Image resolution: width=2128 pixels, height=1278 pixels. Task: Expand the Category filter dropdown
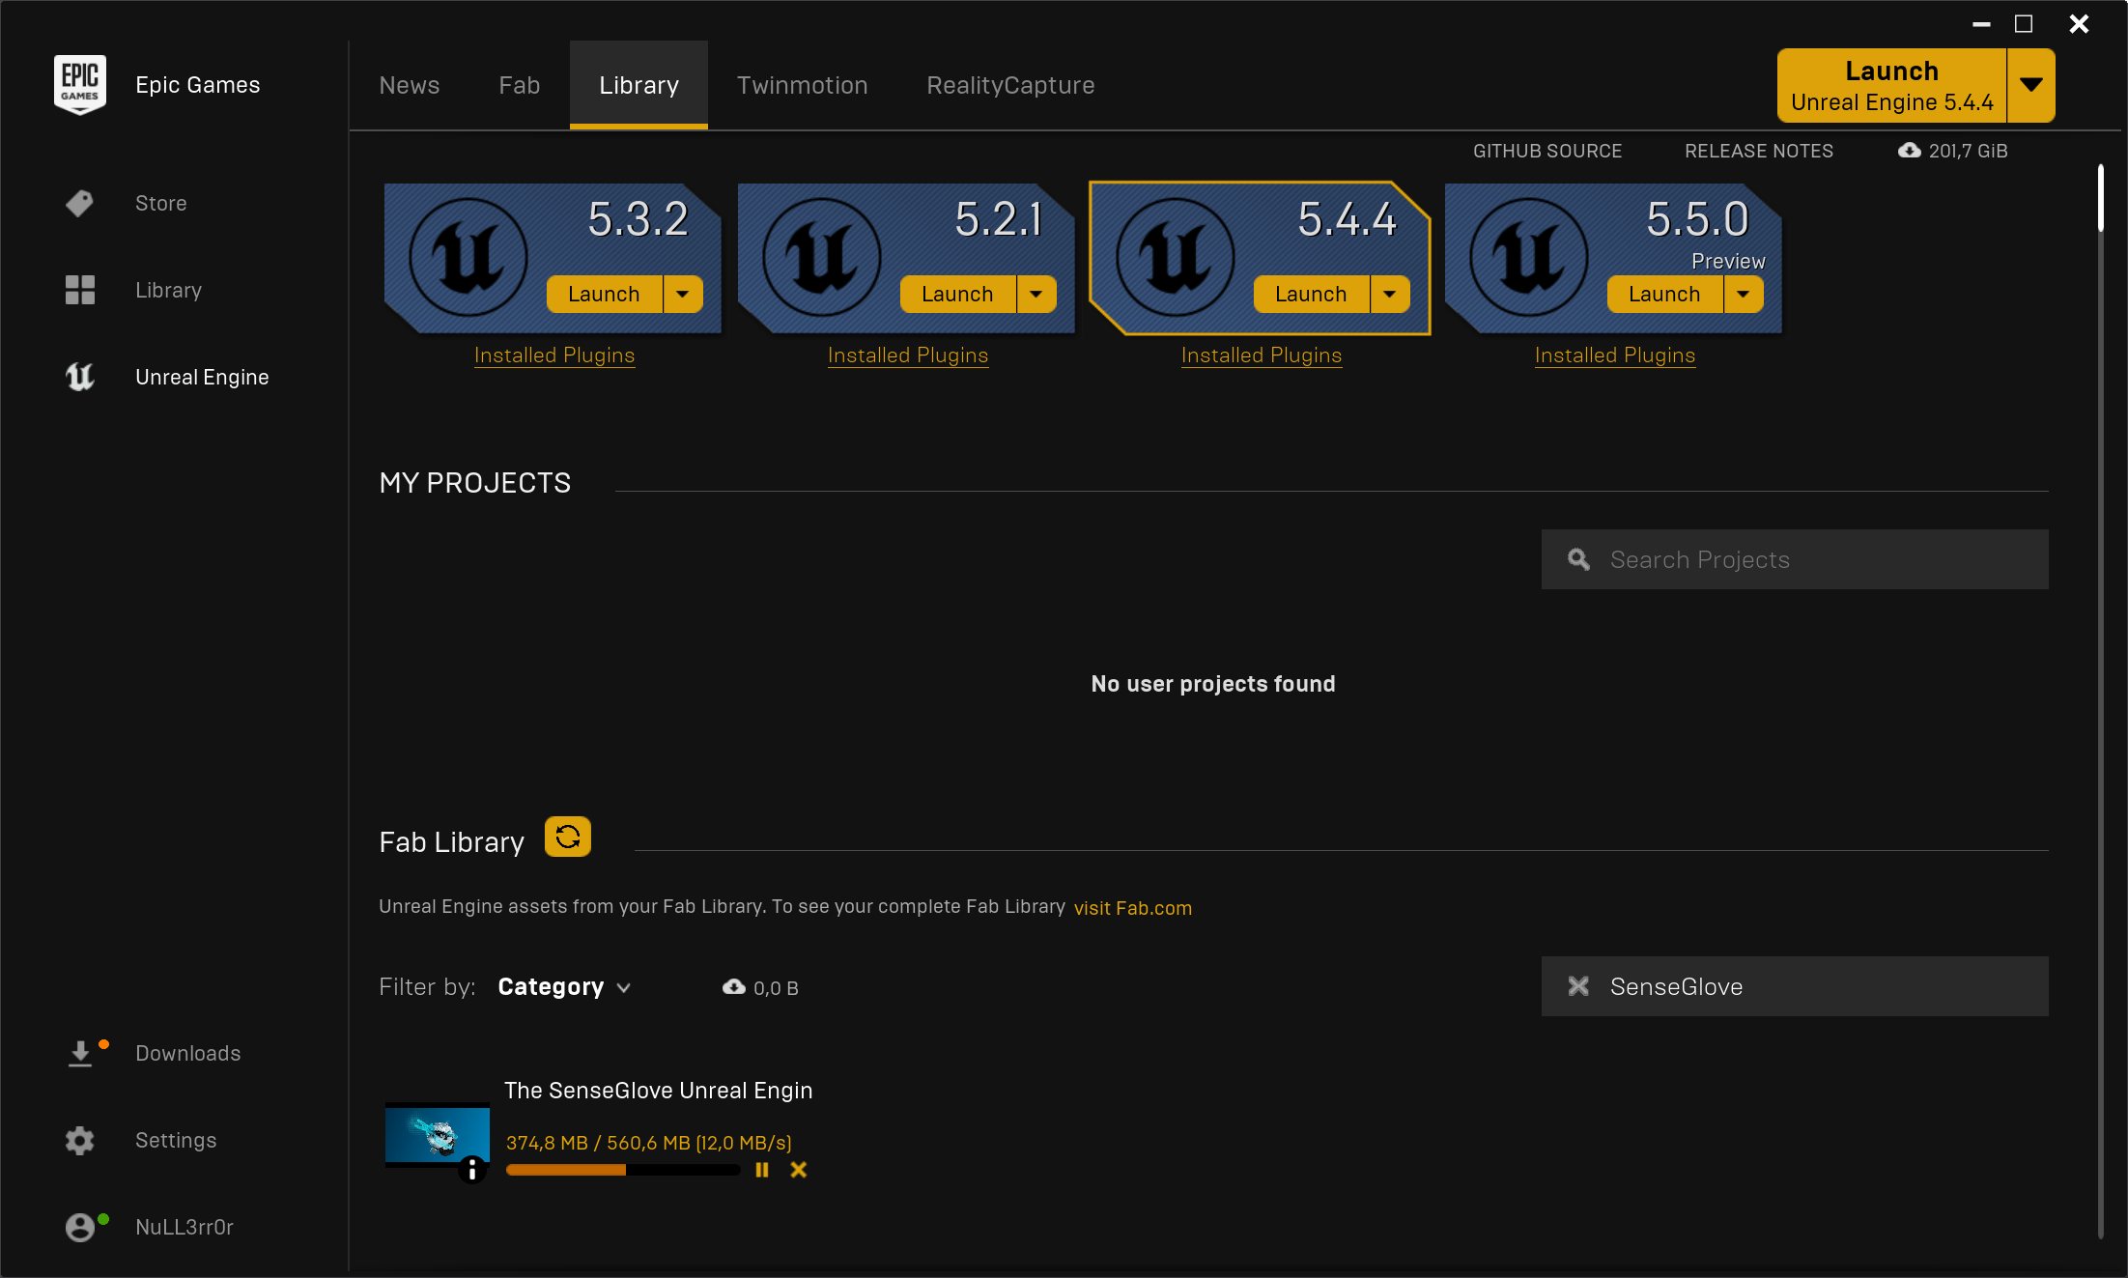click(564, 986)
